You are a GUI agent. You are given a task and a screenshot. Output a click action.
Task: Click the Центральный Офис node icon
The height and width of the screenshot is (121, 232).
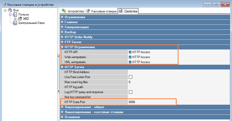point(15,23)
